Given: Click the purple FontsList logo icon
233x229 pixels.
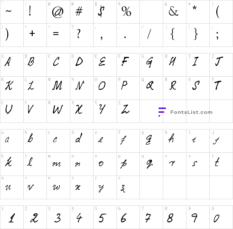Looking at the screenshot, I should (162, 112).
